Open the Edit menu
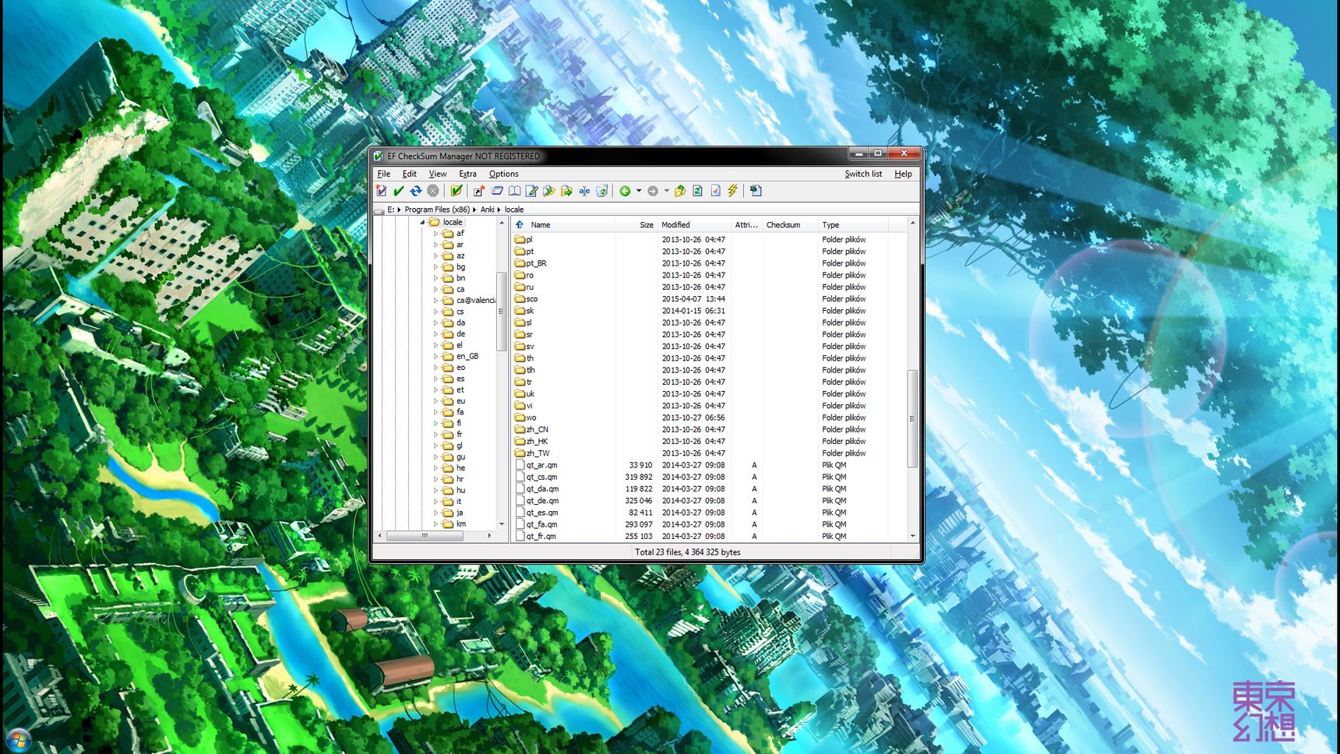Image resolution: width=1340 pixels, height=754 pixels. click(410, 174)
